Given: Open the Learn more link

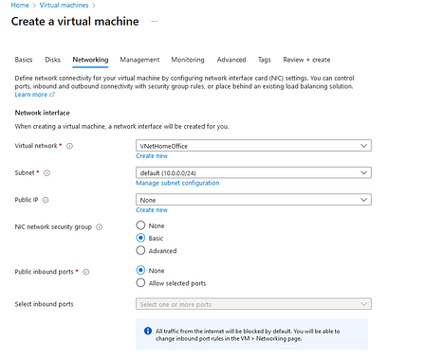Looking at the screenshot, I should [x=31, y=95].
